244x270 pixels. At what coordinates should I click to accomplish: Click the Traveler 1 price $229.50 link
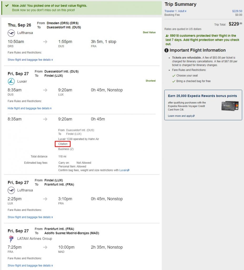pyautogui.click(x=237, y=11)
